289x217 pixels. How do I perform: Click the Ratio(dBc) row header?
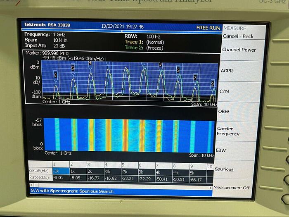coord(40,177)
